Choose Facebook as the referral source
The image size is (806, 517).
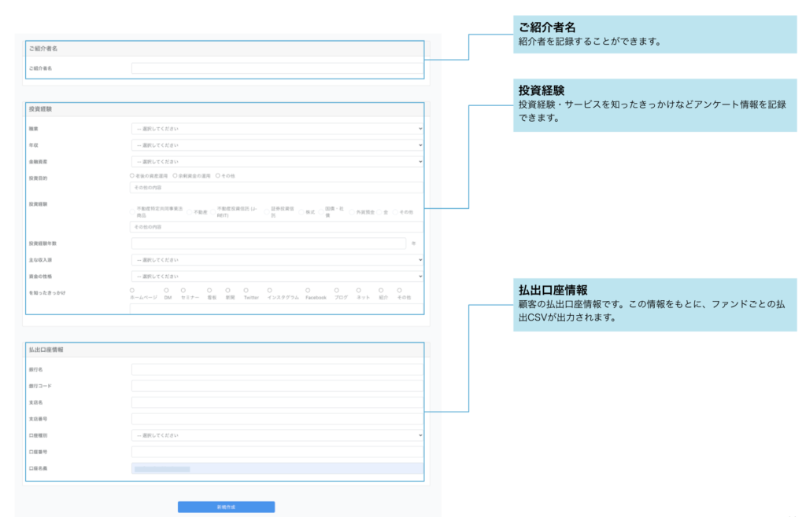coord(308,291)
